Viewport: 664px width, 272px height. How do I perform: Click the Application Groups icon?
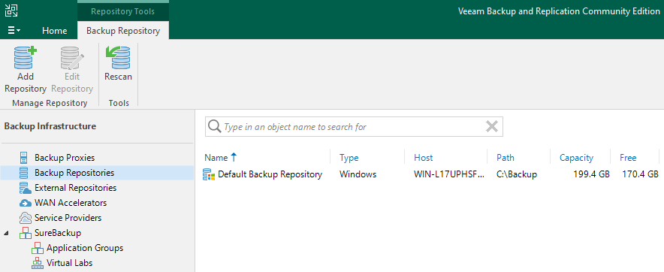[x=38, y=248]
